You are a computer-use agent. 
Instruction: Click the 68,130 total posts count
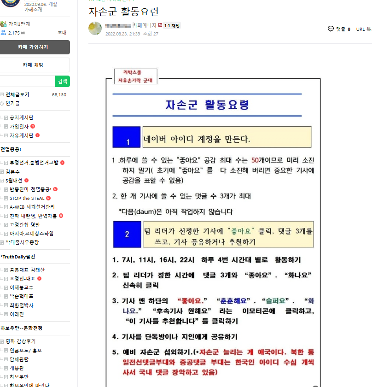[59, 95]
